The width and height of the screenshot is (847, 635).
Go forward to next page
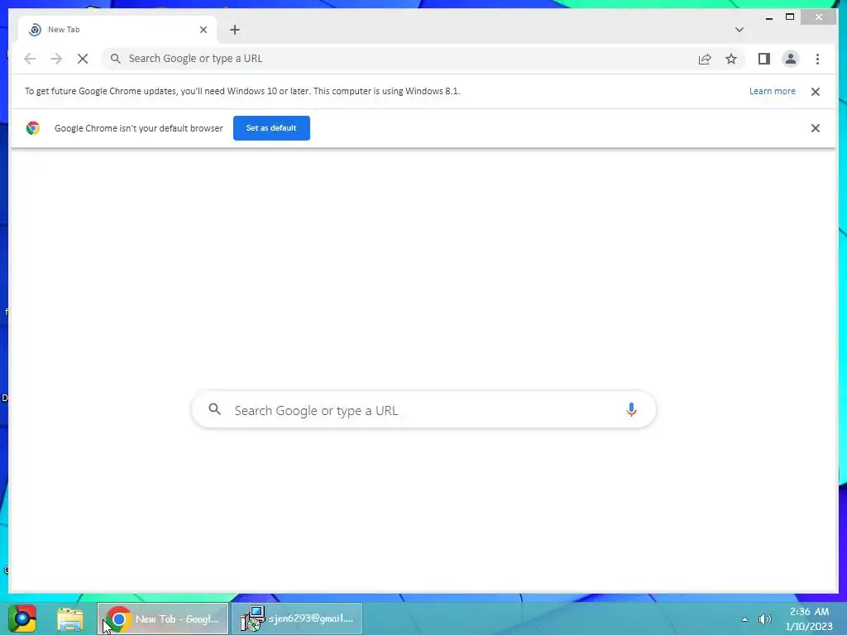tap(56, 59)
